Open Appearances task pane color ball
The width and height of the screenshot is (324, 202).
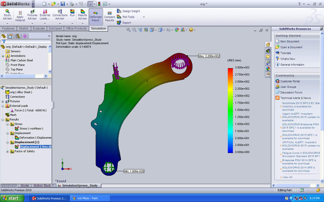(268, 68)
